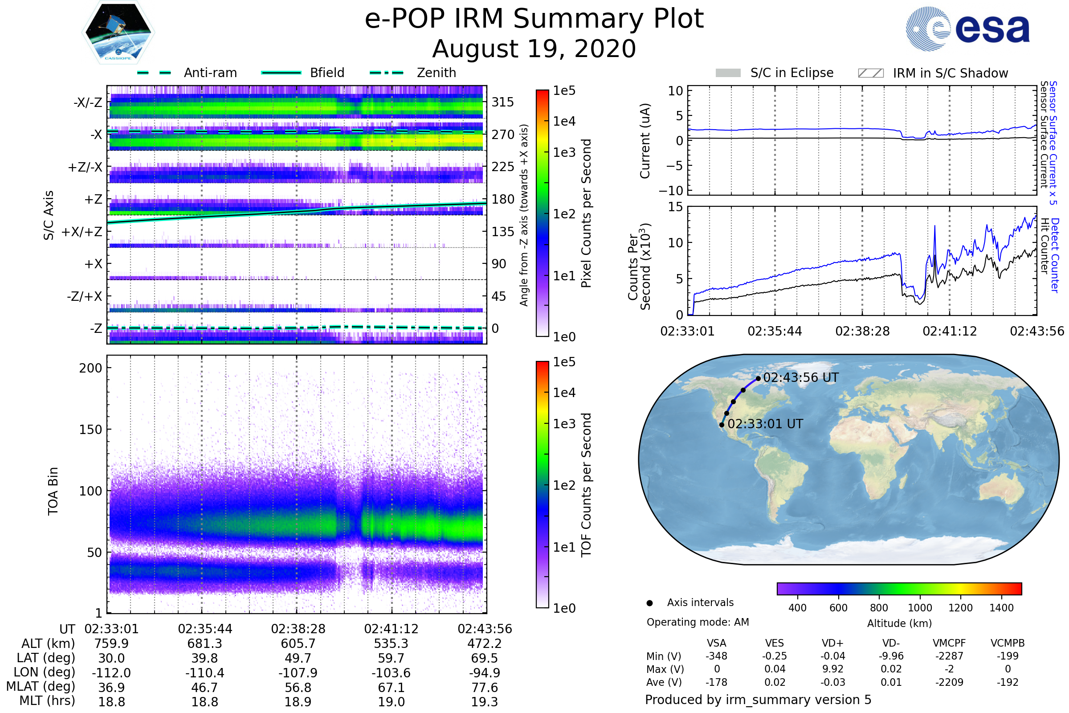Click the Detect Counter blue axis label
1069x713 pixels.
pos(1054,255)
